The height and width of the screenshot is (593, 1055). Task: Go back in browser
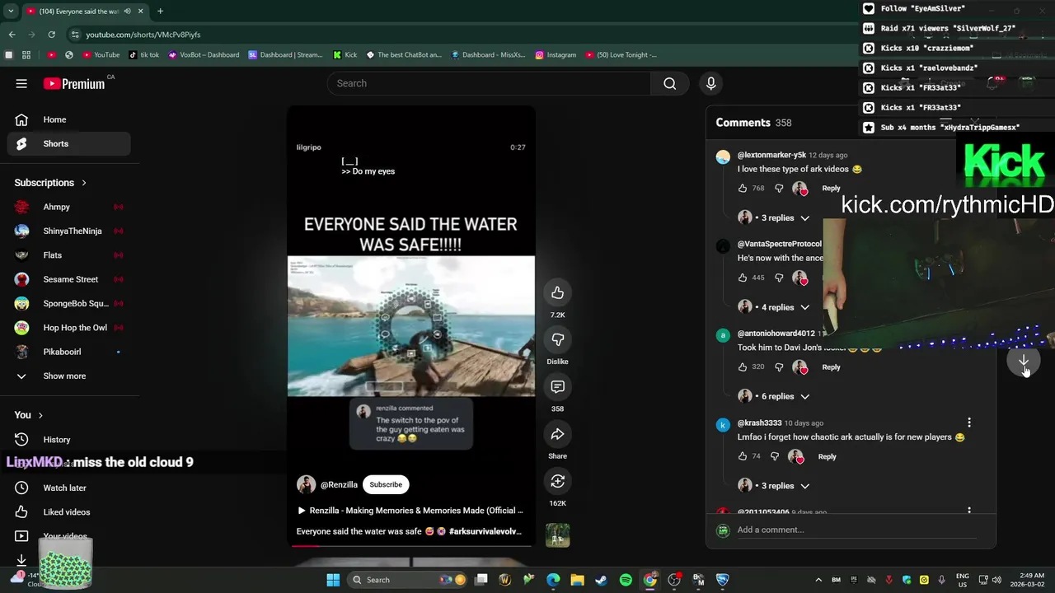tap(12, 35)
